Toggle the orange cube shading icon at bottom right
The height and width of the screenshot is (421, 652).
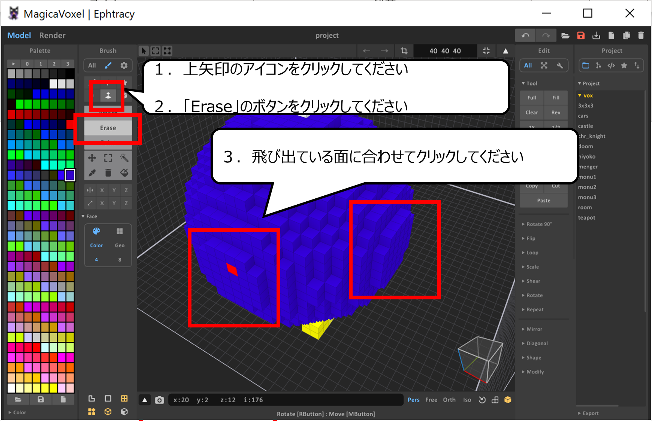[508, 400]
